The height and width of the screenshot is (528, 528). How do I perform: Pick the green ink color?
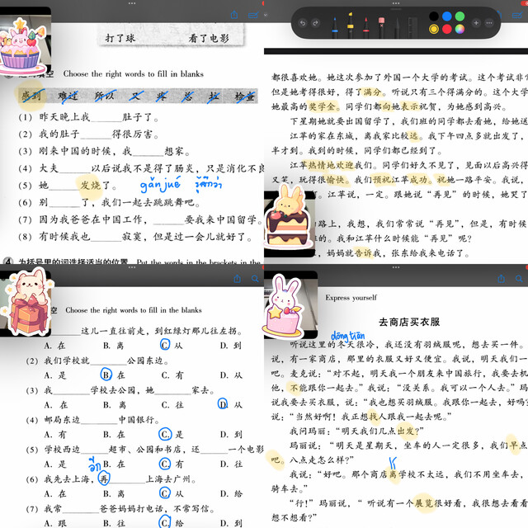460,16
